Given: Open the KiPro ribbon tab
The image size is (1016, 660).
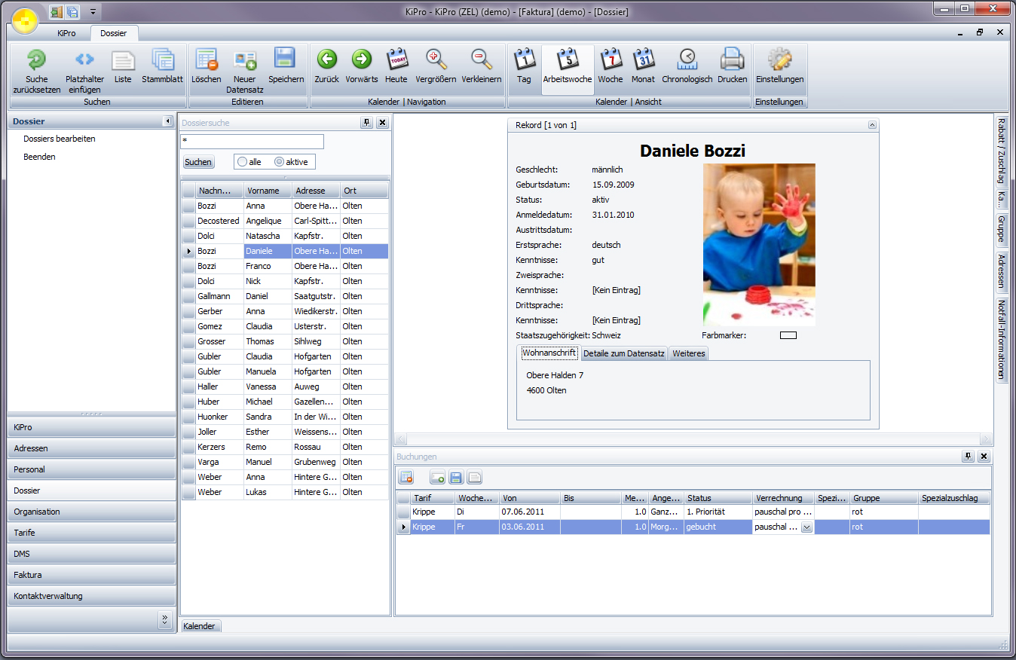Looking at the screenshot, I should [x=66, y=33].
